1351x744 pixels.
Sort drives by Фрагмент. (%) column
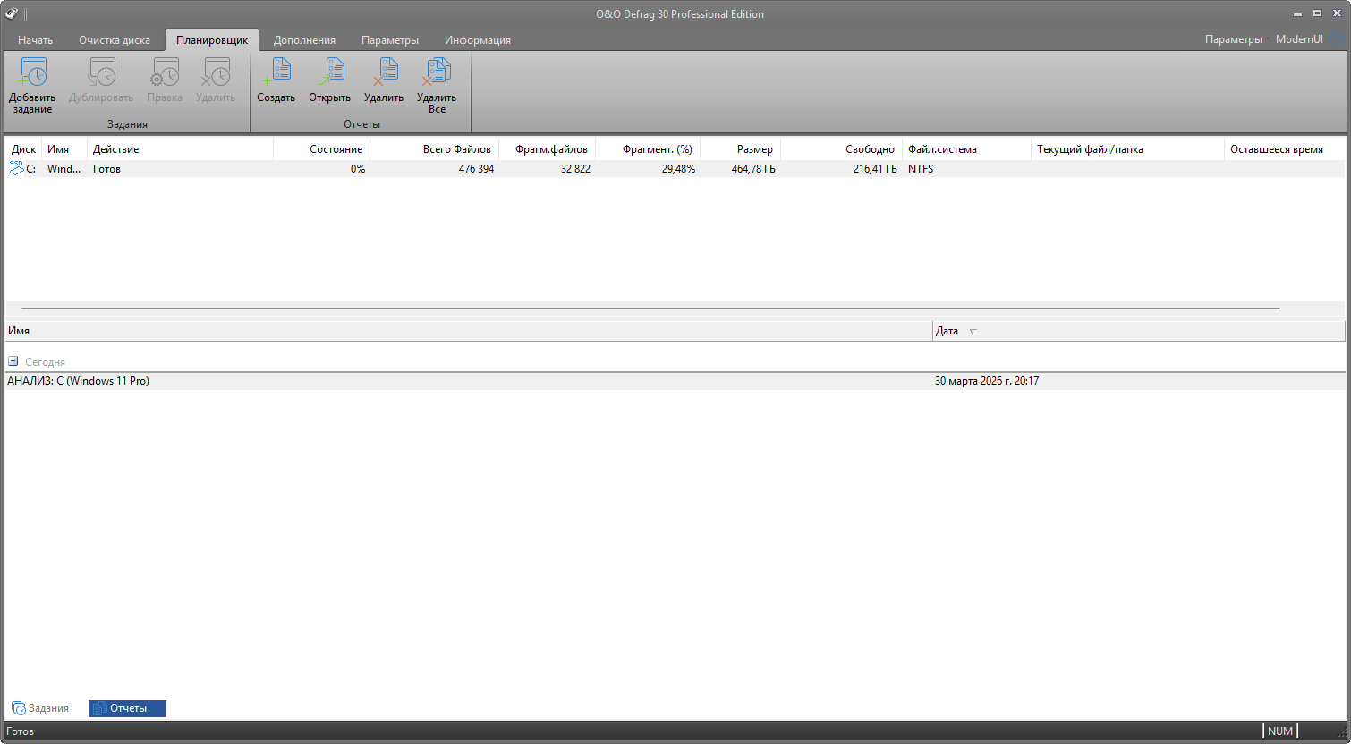657,149
